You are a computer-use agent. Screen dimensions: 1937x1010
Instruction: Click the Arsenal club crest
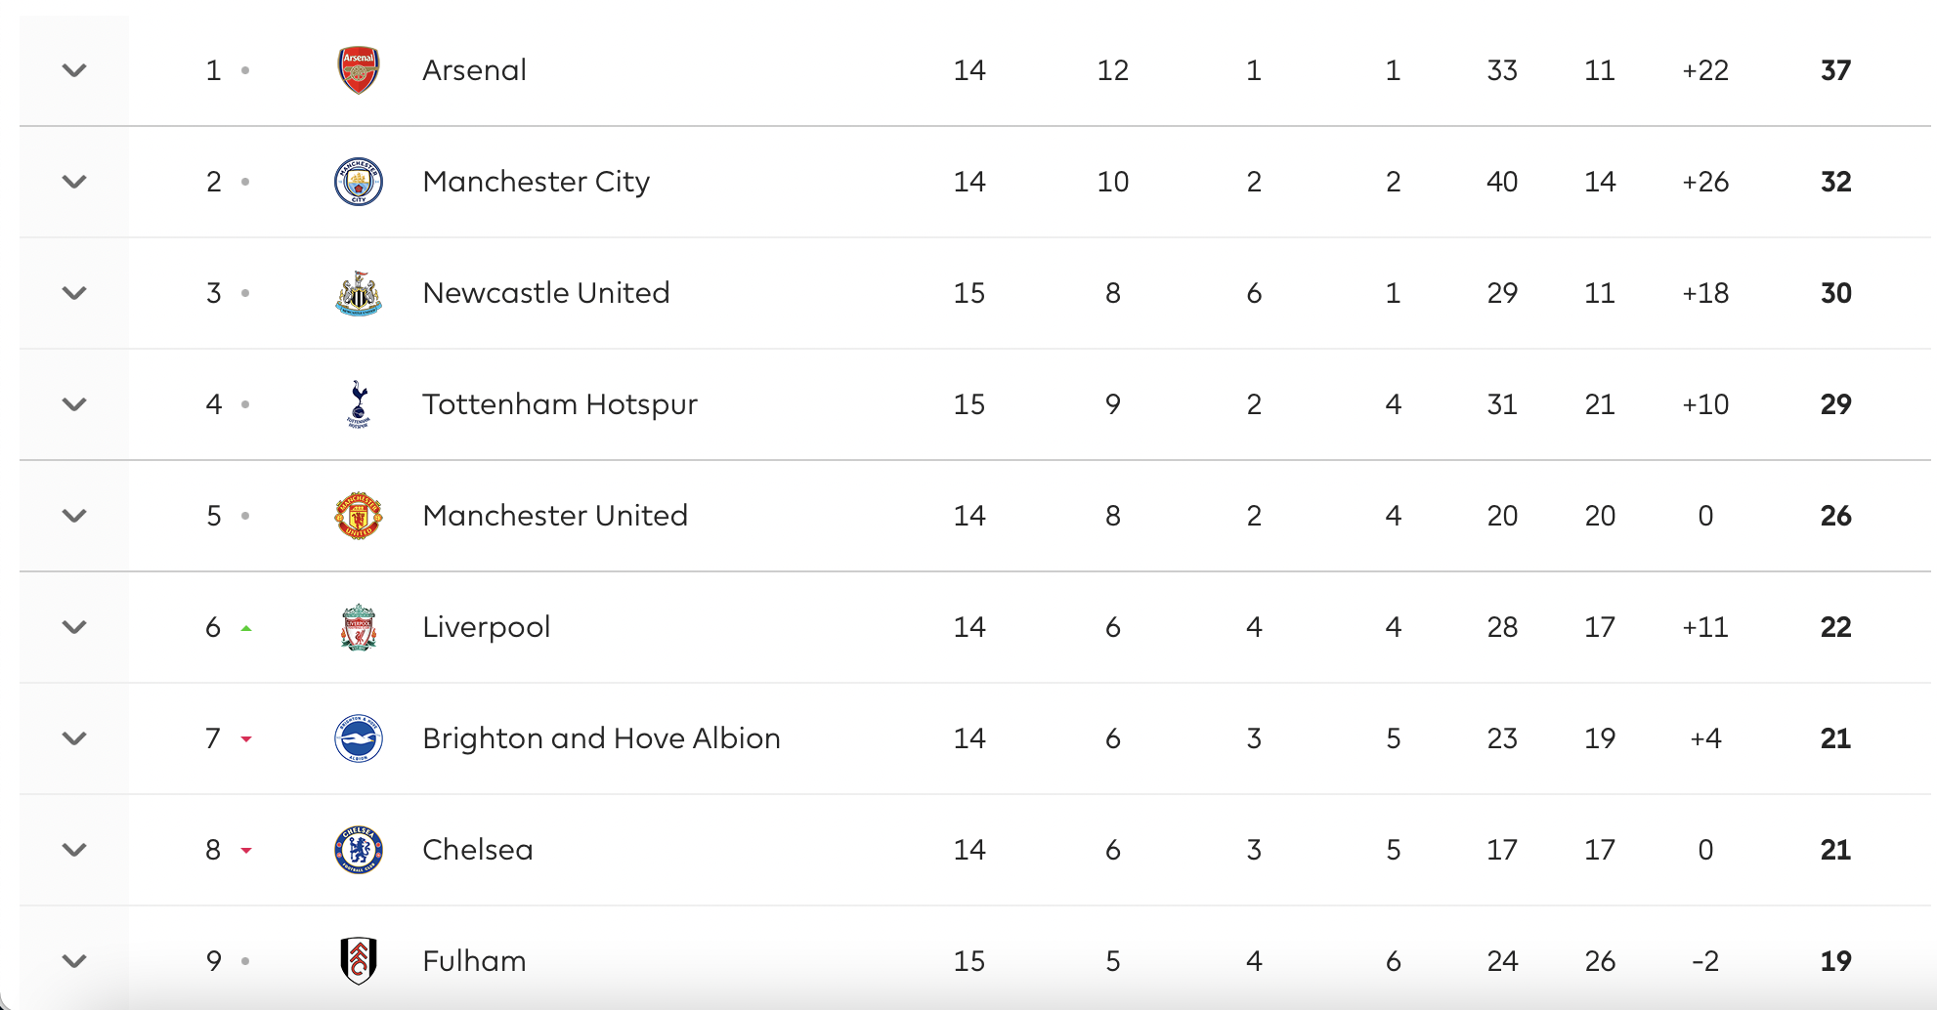(x=359, y=70)
